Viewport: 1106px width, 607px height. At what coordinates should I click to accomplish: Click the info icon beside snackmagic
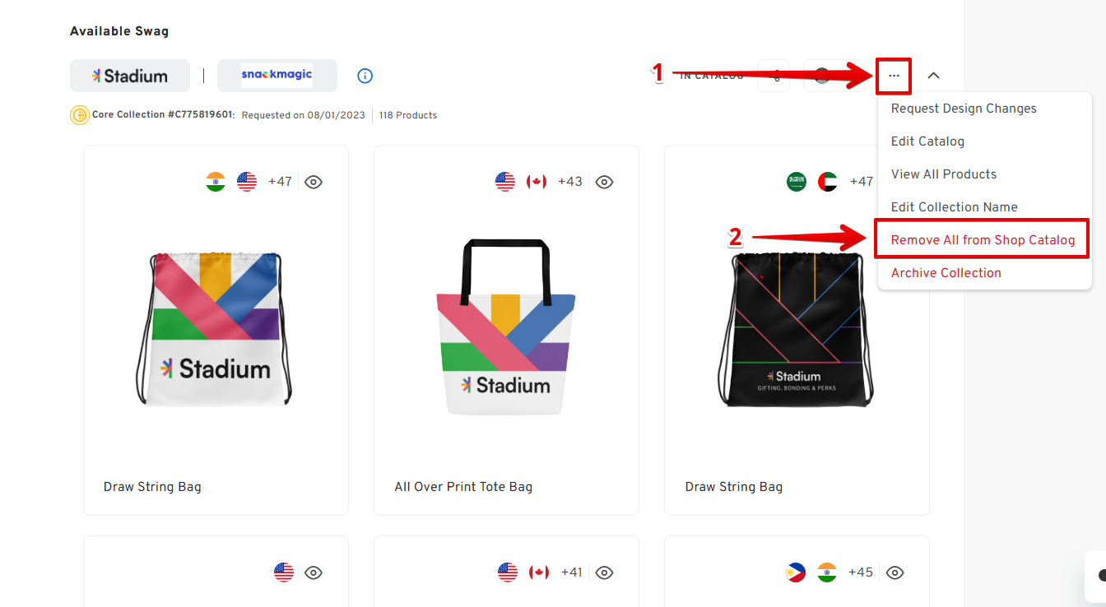tap(365, 76)
